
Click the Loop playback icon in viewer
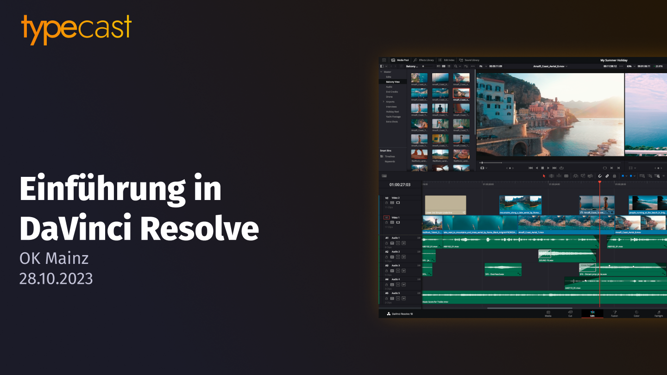pos(561,168)
